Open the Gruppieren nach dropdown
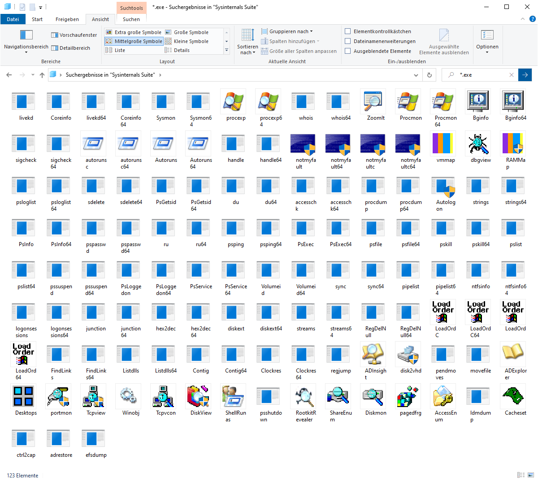 click(287, 31)
